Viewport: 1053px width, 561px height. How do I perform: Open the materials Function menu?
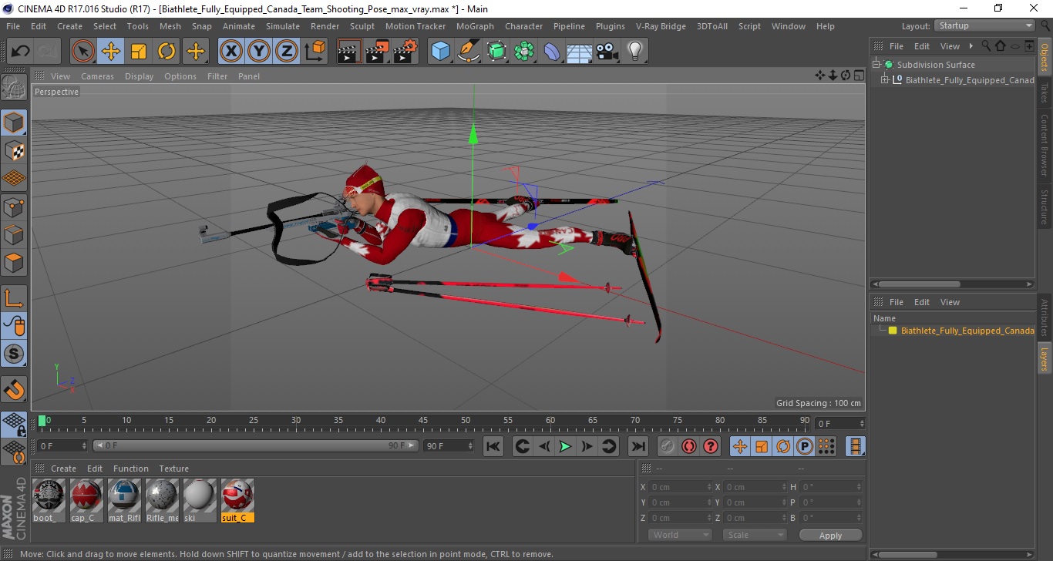pos(131,469)
